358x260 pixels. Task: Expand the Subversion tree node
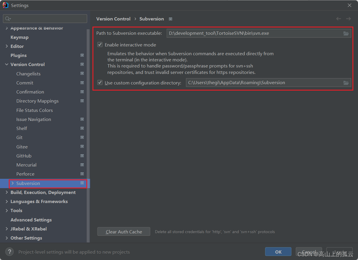click(x=13, y=183)
